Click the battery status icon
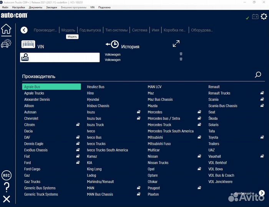Viewport: 269px width, 207px height. click(255, 16)
